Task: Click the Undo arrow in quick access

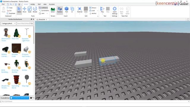Action: pos(11,4)
